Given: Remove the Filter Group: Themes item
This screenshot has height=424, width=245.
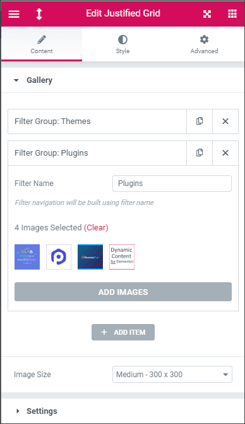Looking at the screenshot, I should pyautogui.click(x=225, y=122).
